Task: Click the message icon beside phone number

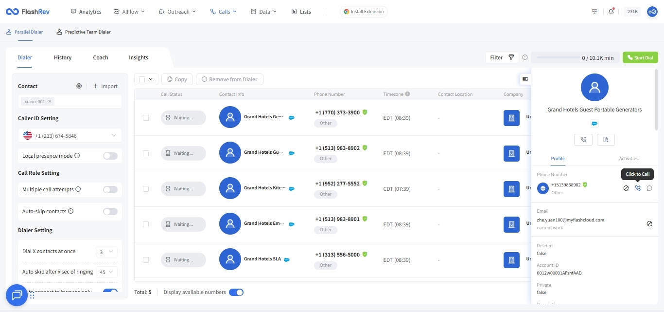Action: [649, 188]
